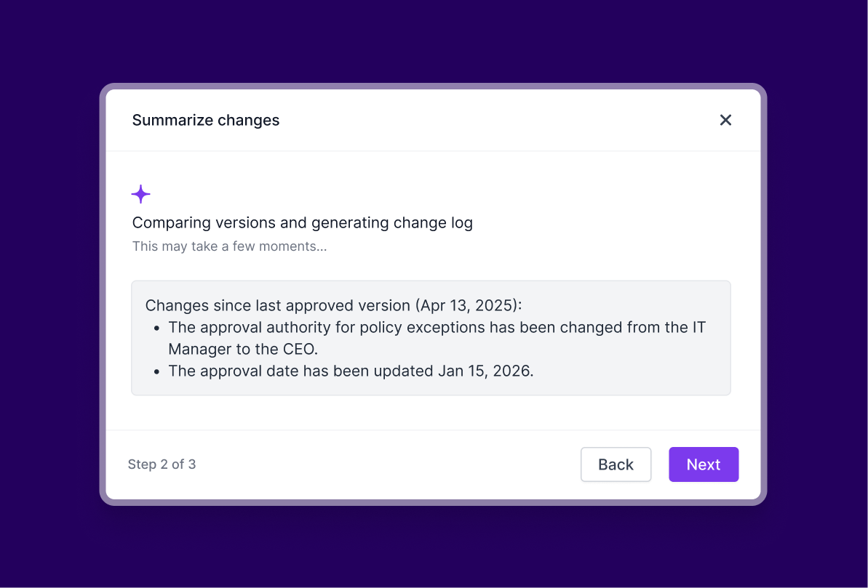Image resolution: width=868 pixels, height=588 pixels.
Task: Click the purple AI sparkle icon
Action: point(140,194)
